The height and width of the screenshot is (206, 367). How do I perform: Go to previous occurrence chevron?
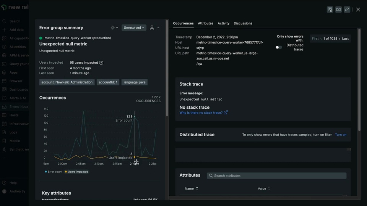(321, 39)
